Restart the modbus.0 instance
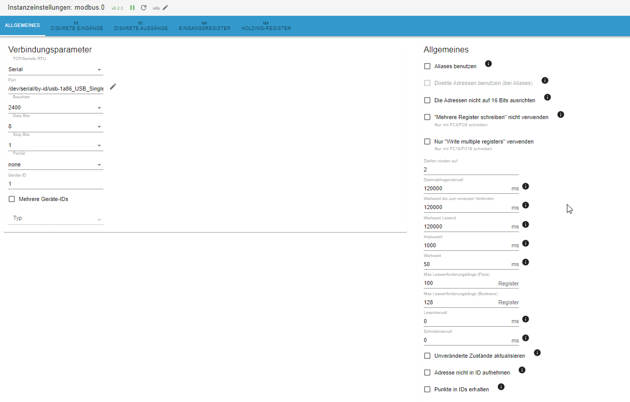 [x=144, y=8]
